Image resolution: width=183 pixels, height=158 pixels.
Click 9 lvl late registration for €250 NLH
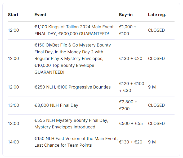[152, 87]
